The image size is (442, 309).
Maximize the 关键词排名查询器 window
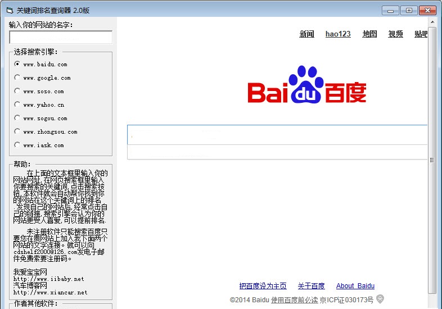pos(409,11)
